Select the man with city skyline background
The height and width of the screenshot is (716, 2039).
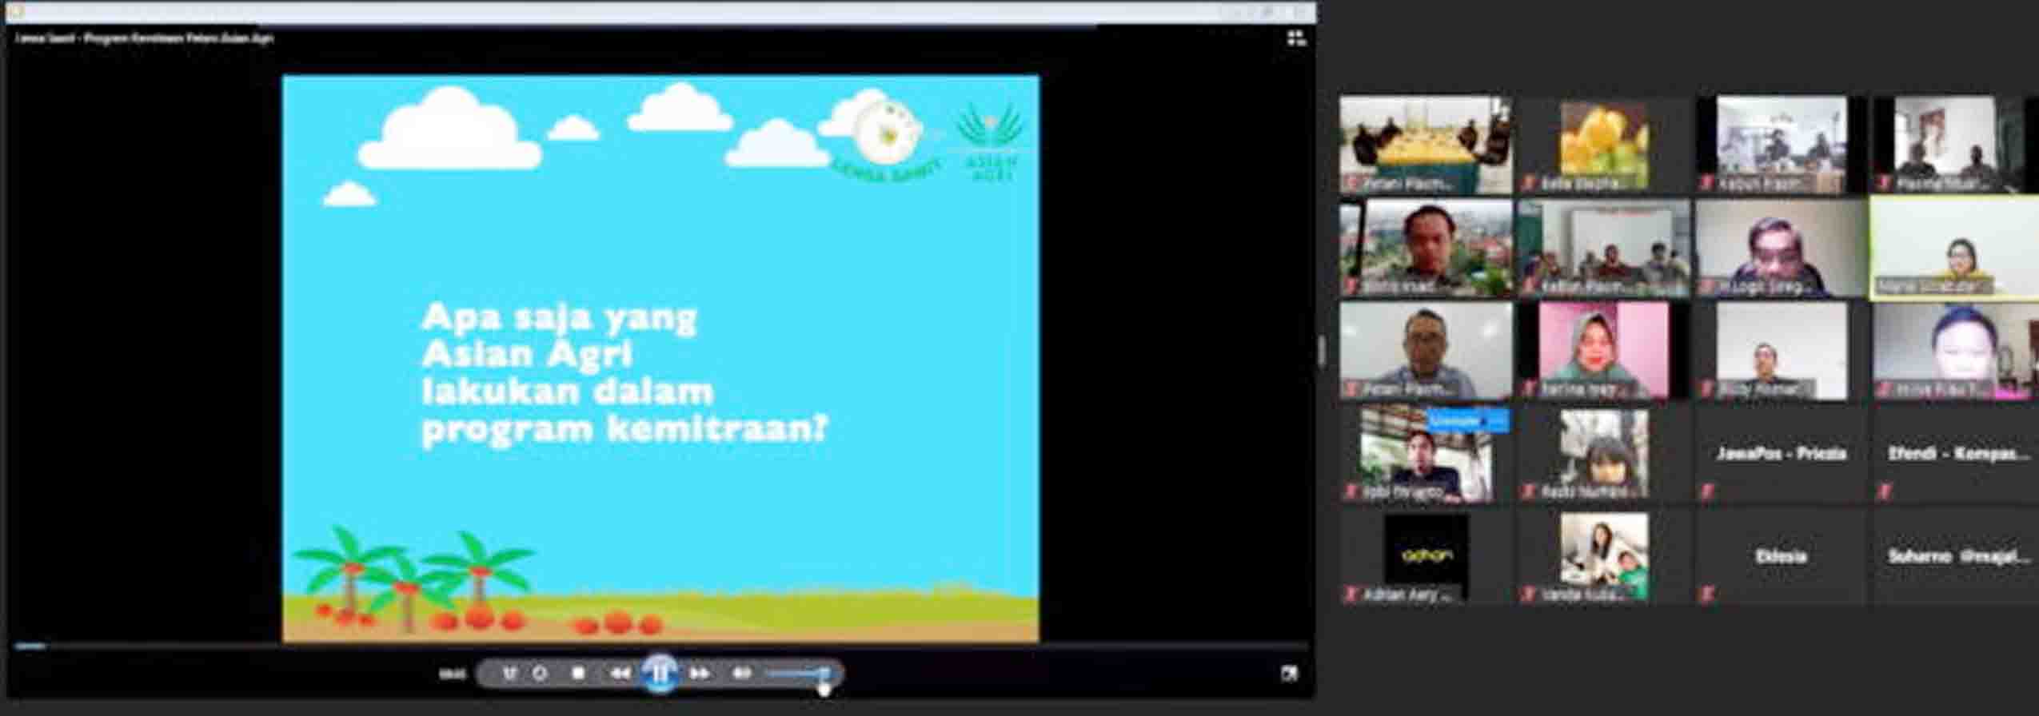click(1426, 248)
